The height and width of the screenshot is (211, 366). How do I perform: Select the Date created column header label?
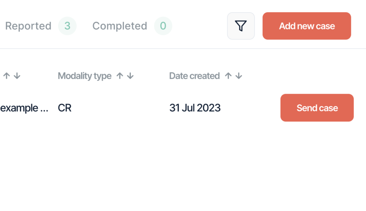pyautogui.click(x=194, y=76)
